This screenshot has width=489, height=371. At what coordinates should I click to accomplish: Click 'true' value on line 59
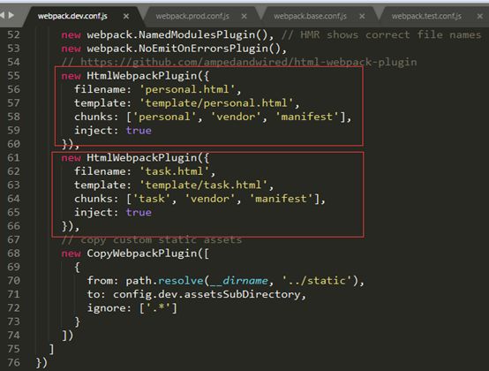tap(139, 131)
